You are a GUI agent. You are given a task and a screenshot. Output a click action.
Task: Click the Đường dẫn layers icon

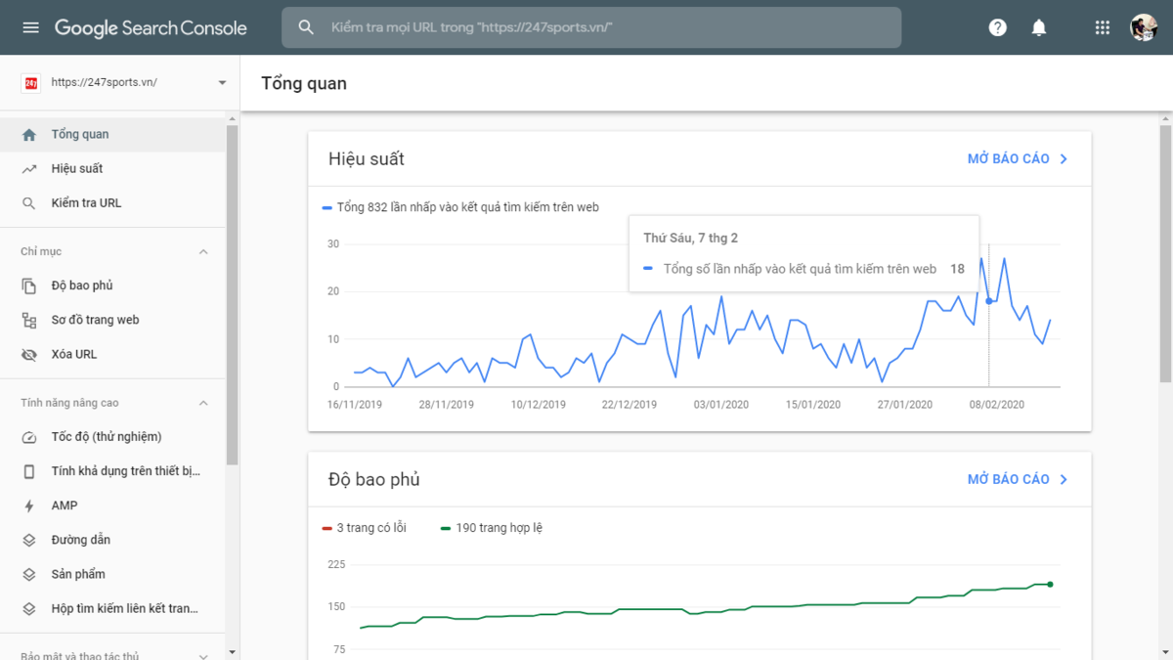pos(29,540)
